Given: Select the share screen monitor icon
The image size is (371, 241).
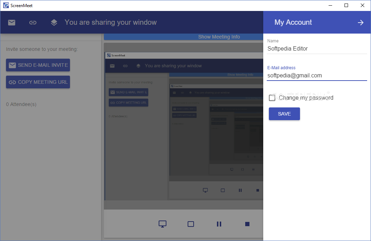Looking at the screenshot, I should coord(163,224).
